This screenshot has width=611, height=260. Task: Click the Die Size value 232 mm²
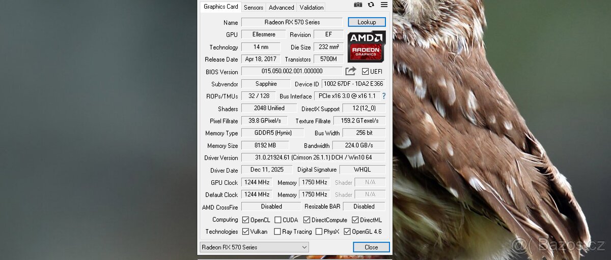328,47
